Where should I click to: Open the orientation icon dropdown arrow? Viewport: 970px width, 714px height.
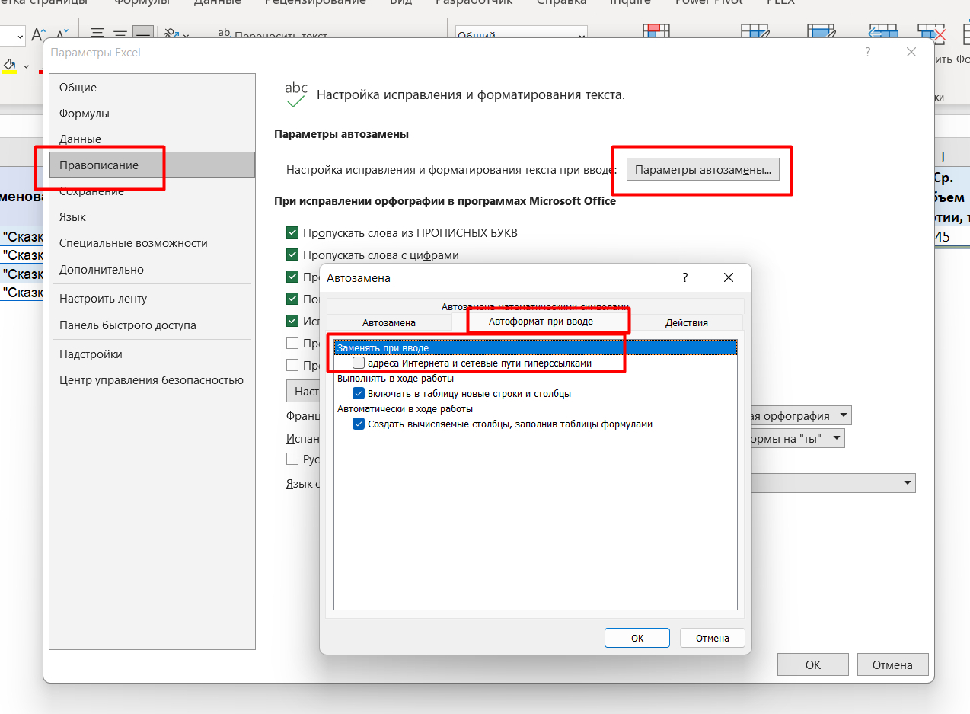click(x=187, y=35)
